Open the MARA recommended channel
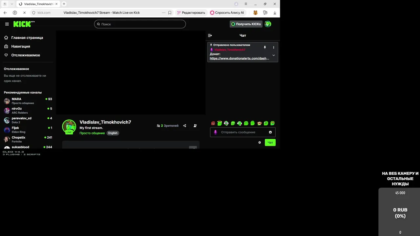Screen dimensions: 420x236 (x=28, y=101)
